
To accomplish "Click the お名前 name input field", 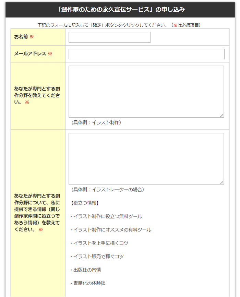I will (x=109, y=37).
